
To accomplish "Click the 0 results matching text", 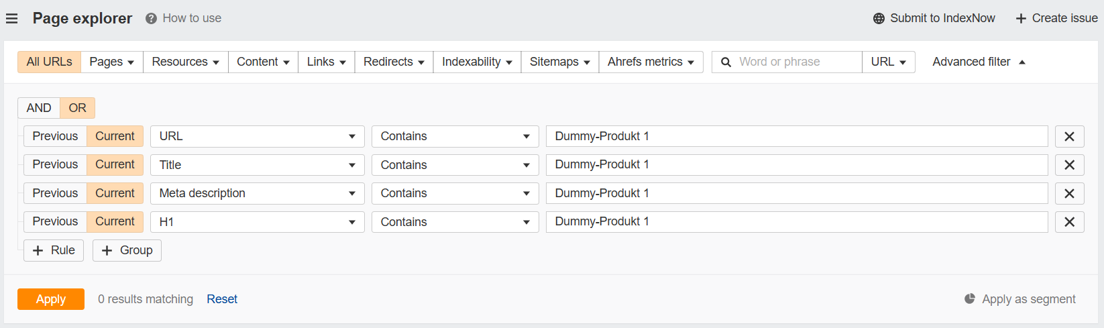I will [x=146, y=299].
